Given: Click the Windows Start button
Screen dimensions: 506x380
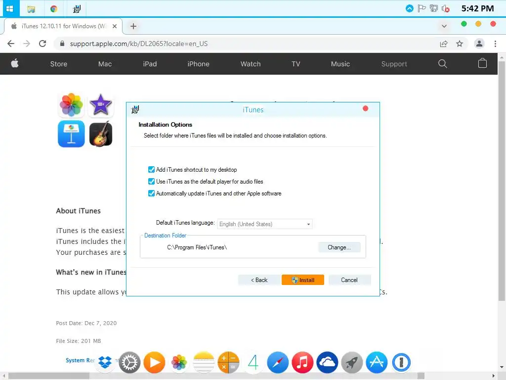Looking at the screenshot, I should pyautogui.click(x=10, y=8).
